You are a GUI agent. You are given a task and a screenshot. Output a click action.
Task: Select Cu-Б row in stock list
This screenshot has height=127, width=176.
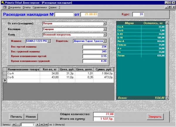point(141,30)
